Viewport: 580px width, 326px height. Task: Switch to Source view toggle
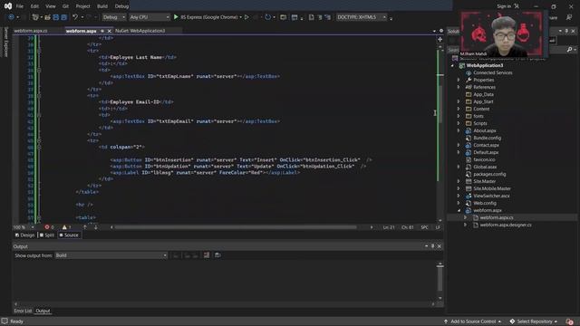(69, 235)
